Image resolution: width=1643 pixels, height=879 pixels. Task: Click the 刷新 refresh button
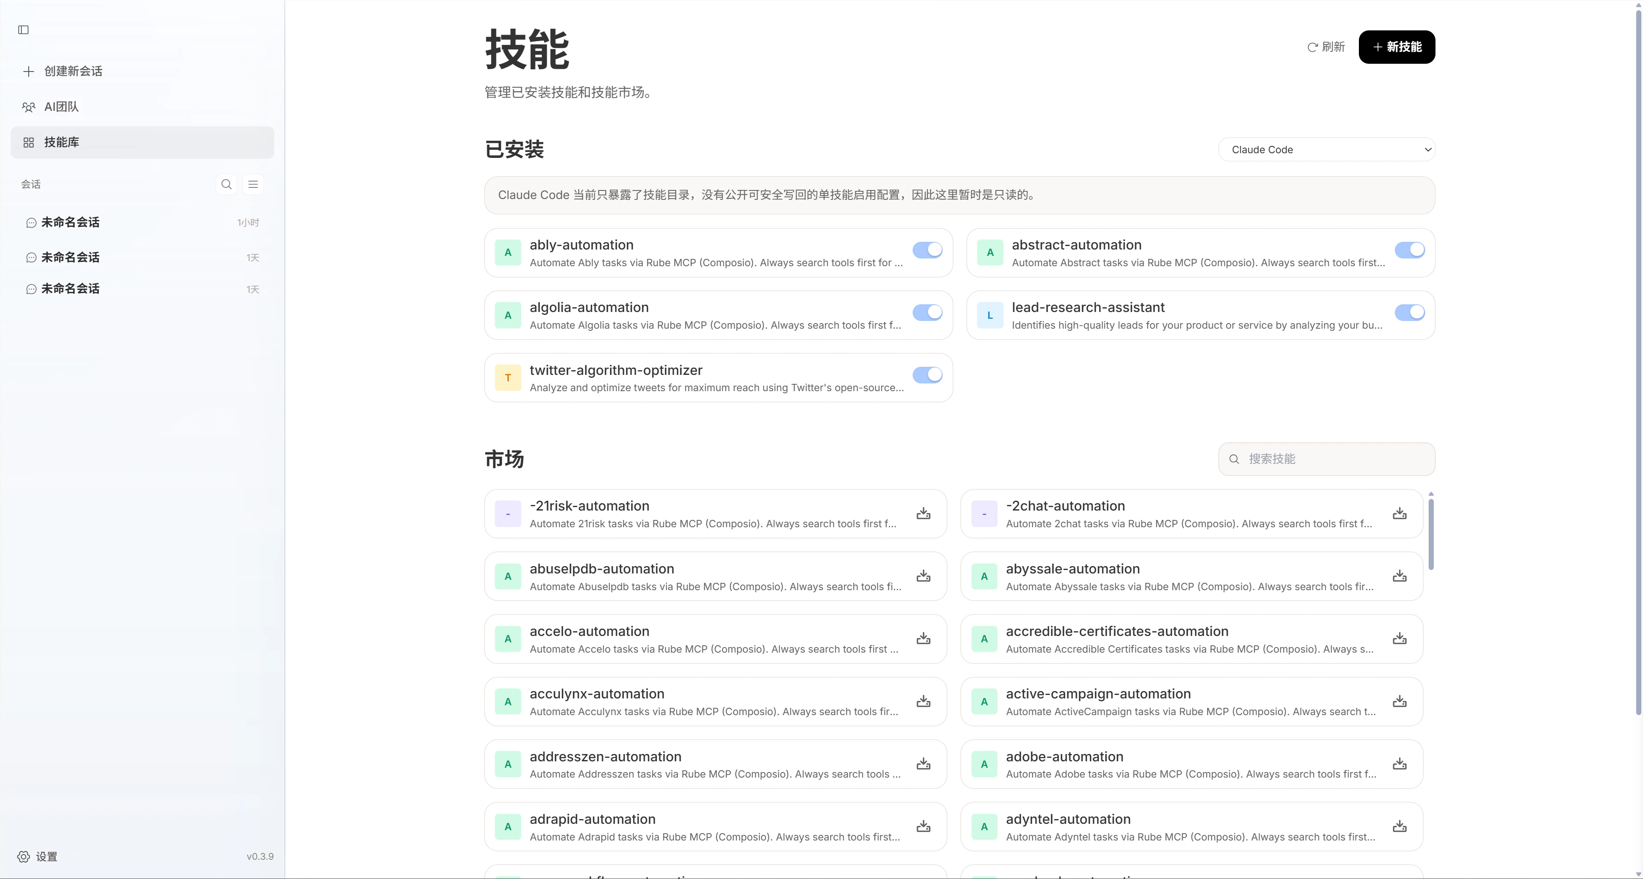pyautogui.click(x=1326, y=47)
